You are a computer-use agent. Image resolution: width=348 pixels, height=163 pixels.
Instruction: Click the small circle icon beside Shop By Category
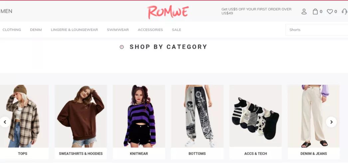pyautogui.click(x=122, y=47)
